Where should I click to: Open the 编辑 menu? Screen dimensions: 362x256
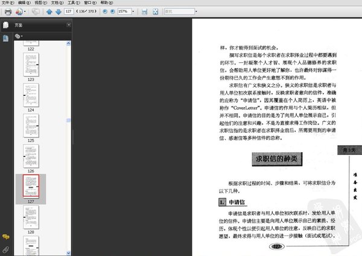[x=24, y=2]
